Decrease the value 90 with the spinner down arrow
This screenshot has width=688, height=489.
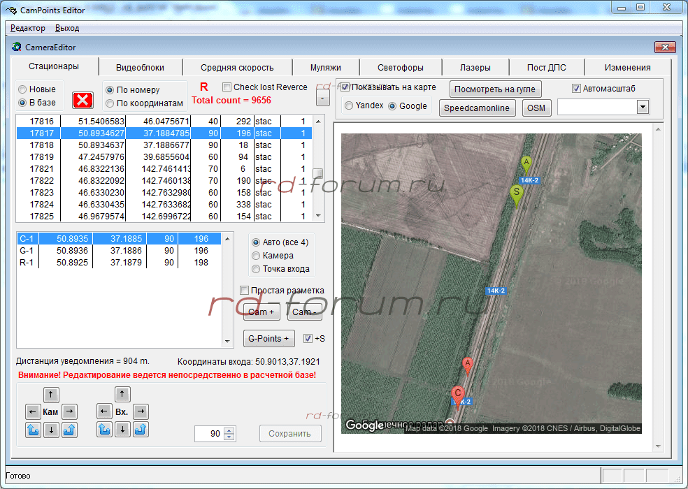tap(229, 437)
